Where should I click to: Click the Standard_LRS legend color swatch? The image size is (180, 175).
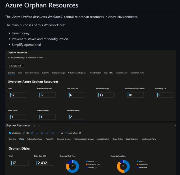coord(87,167)
